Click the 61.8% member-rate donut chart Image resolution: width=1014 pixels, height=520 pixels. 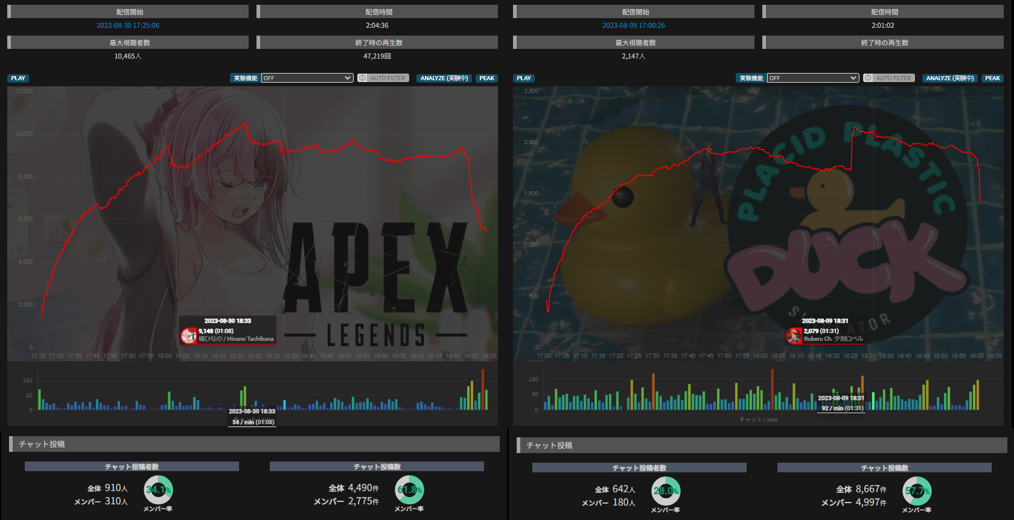coord(409,490)
